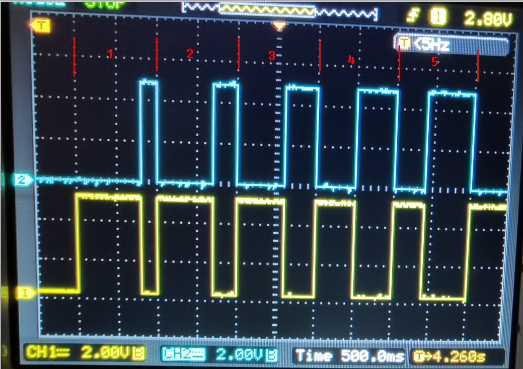Click the CH1 2.00V scale readout
This screenshot has height=369, width=523.
coord(85,352)
